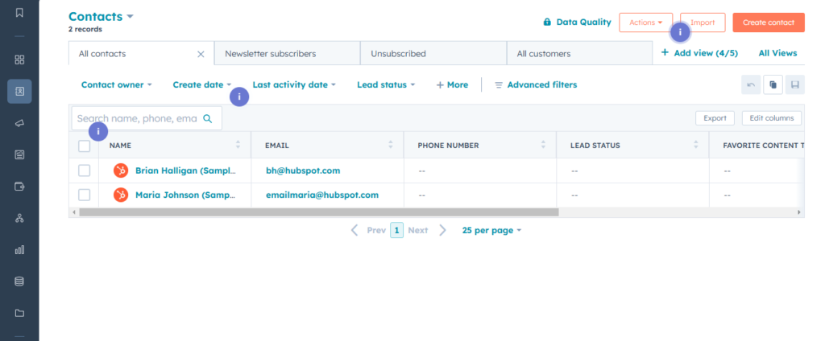Viewport: 825px width, 341px height.
Task: Click the bh@hubspot.com email
Action: tap(303, 170)
